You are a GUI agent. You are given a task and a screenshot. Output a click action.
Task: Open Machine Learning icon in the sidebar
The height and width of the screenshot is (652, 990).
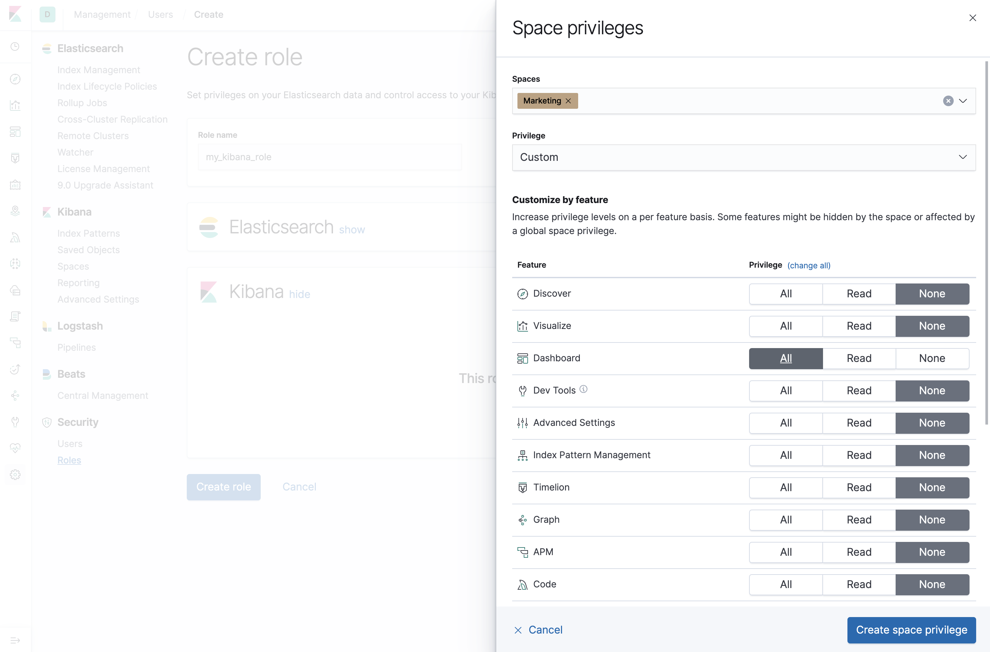pos(15,263)
